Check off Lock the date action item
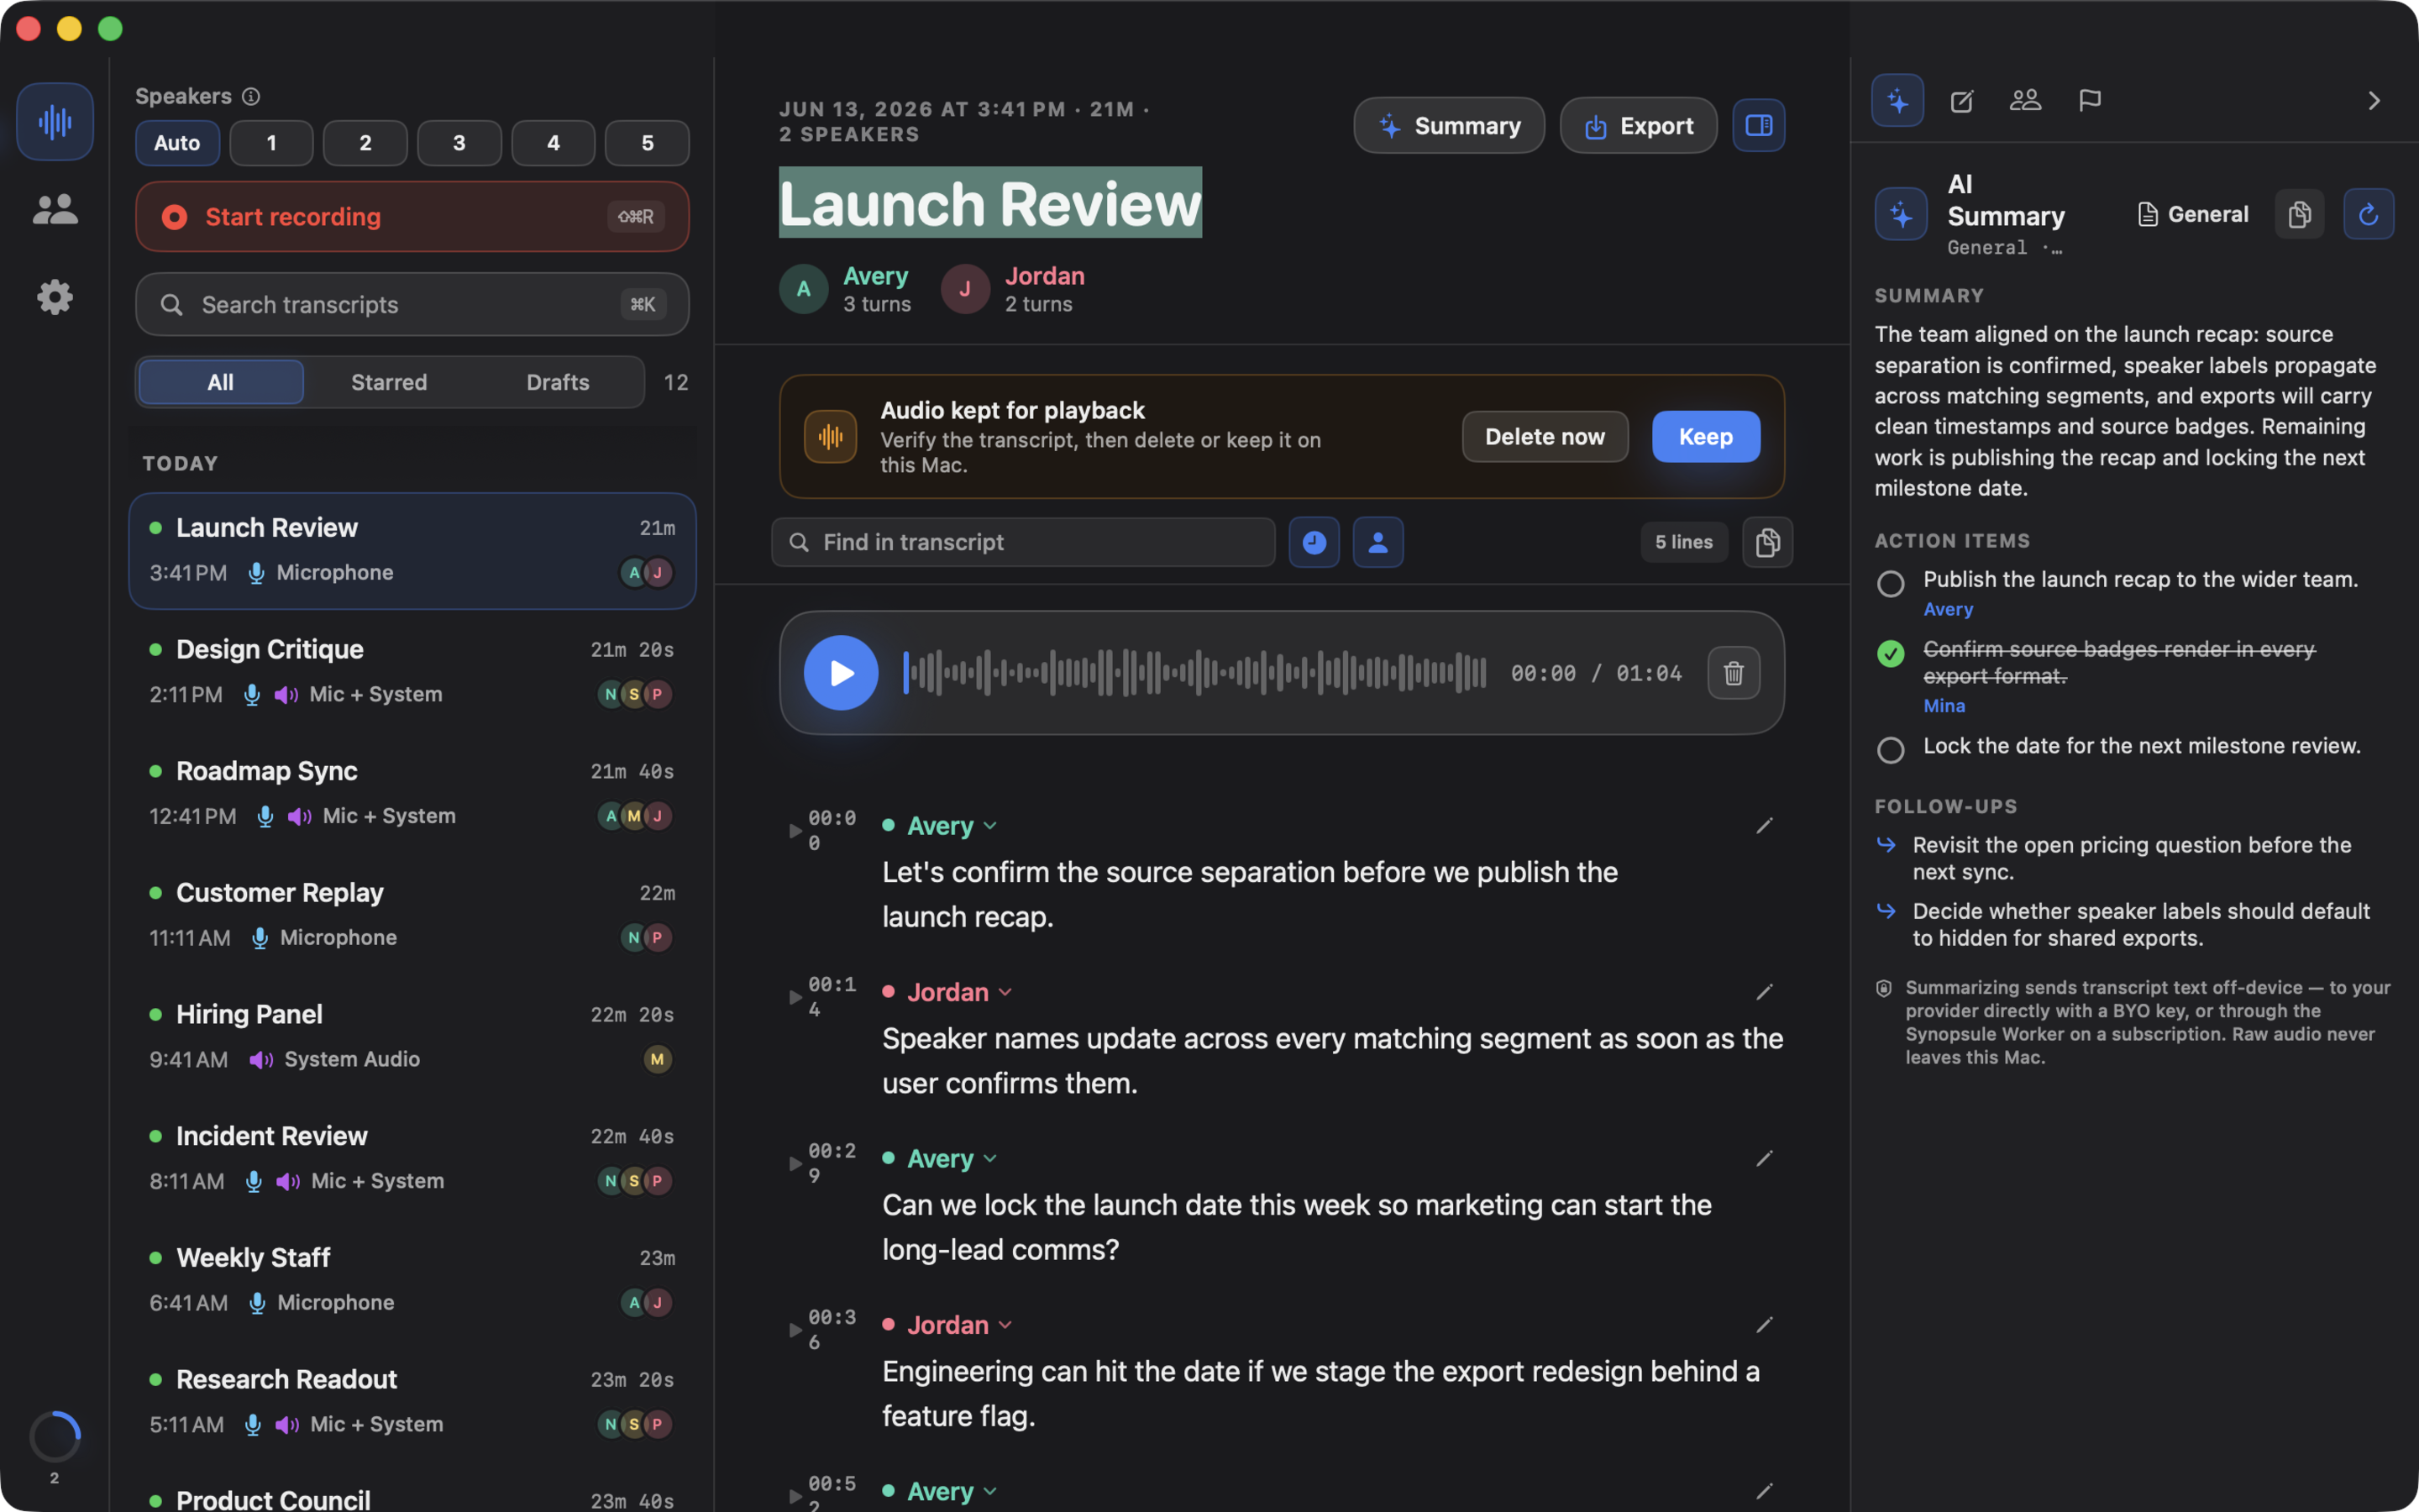 tap(1890, 750)
